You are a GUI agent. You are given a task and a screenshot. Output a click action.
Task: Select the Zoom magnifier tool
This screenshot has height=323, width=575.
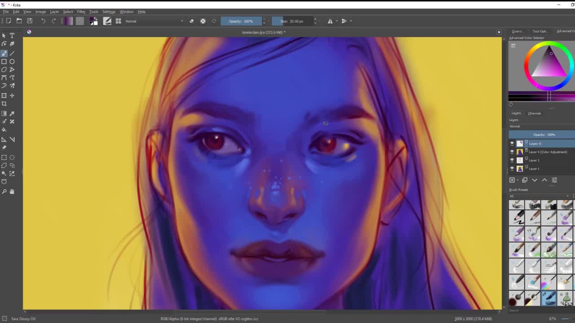(4, 192)
